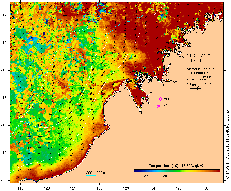
Task: Click the "Argo" legend label
Action: tap(168, 99)
